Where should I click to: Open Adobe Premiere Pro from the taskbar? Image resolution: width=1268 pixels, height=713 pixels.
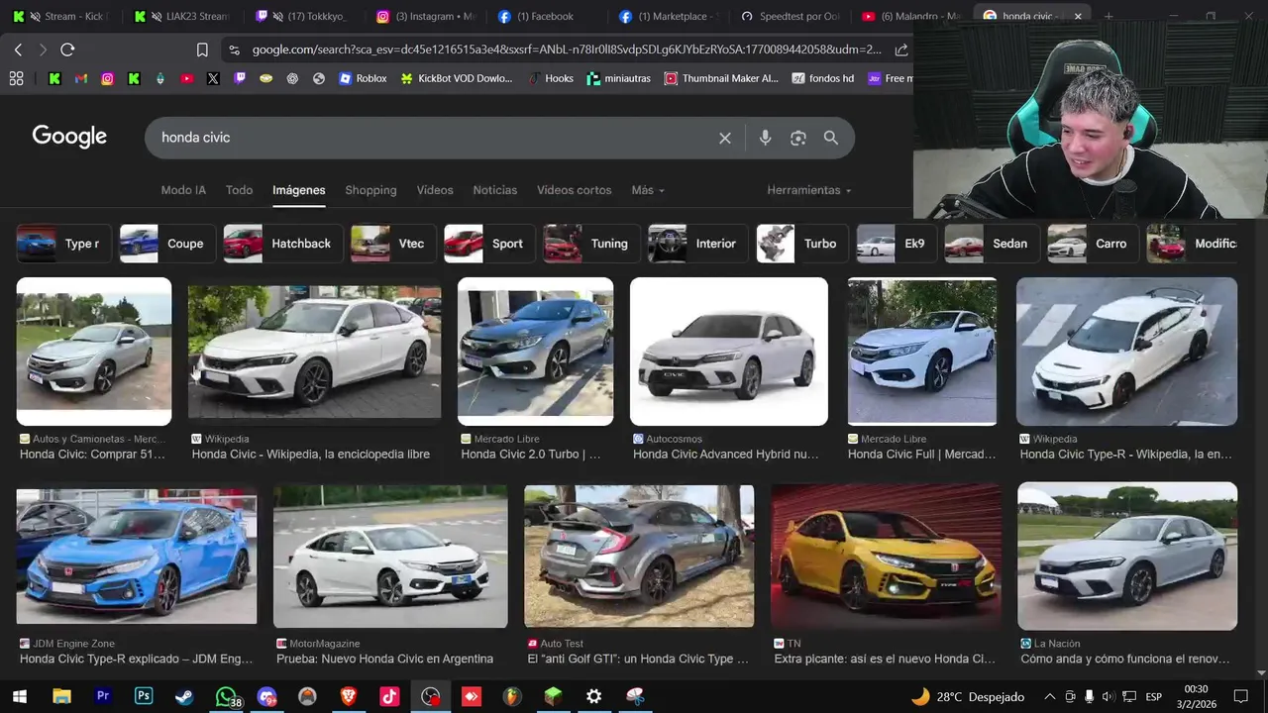(x=102, y=697)
